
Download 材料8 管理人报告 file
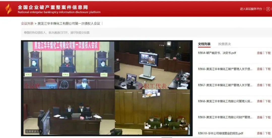click(x=268, y=101)
